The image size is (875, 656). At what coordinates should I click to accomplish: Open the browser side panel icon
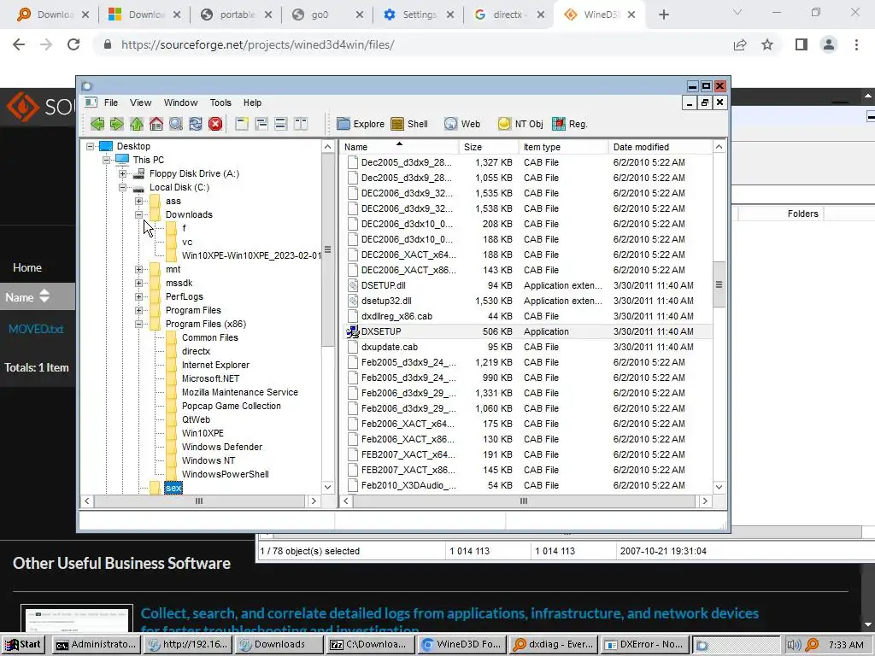[802, 44]
